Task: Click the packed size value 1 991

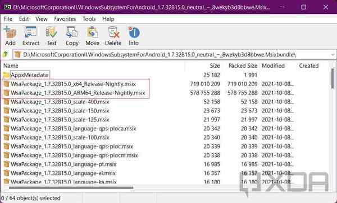Action: click(251, 75)
